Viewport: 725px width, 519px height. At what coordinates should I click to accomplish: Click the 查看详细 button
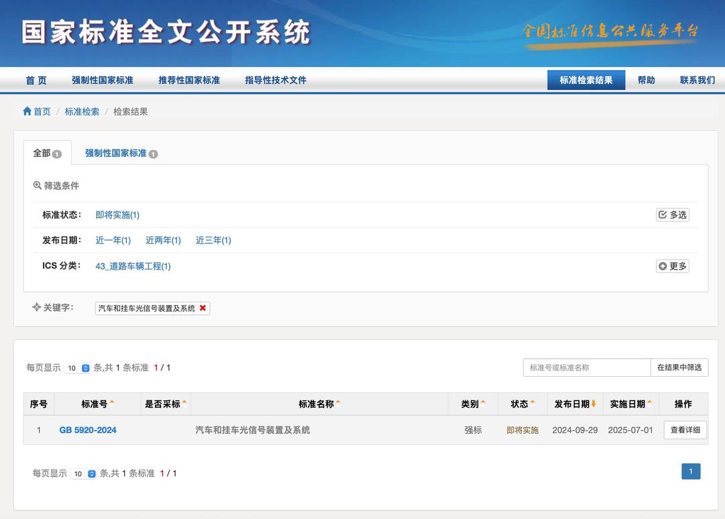685,429
